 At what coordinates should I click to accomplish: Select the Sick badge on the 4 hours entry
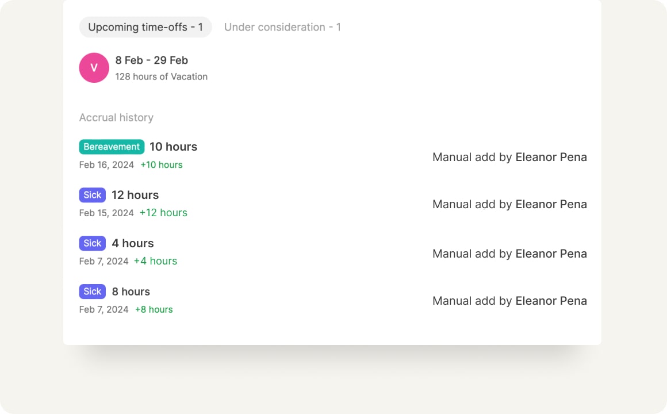coord(92,243)
